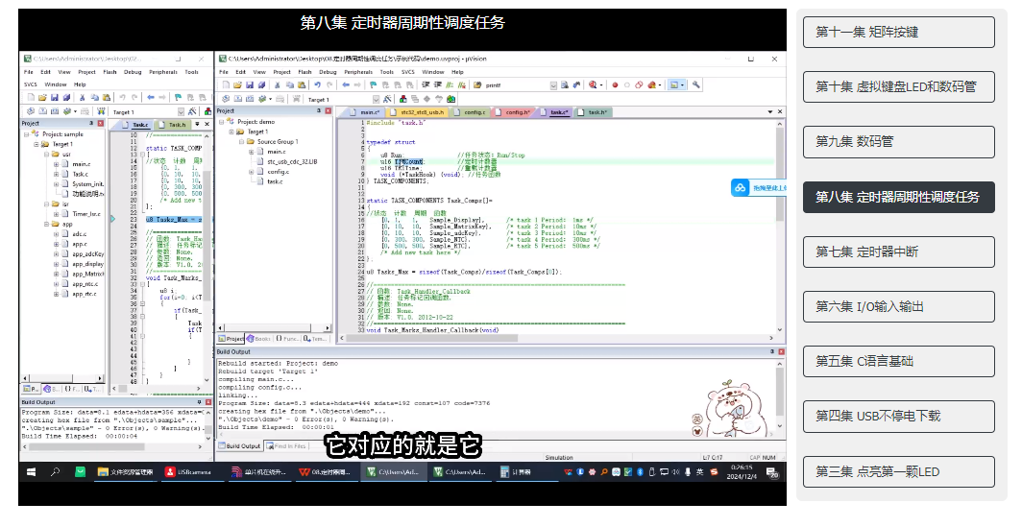Click Windows Start button on taskbar
The width and height of the screenshot is (1022, 527).
[31, 471]
